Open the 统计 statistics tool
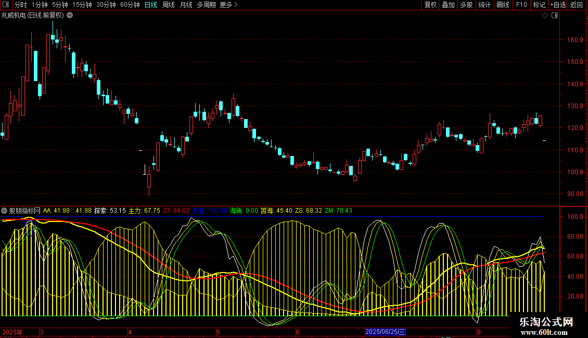The height and width of the screenshot is (338, 588). click(x=484, y=5)
